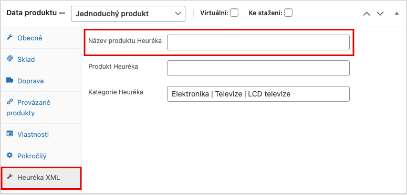Click the truck icon beside Doprava
Screen dimensions: 407x195
[x=9, y=81]
